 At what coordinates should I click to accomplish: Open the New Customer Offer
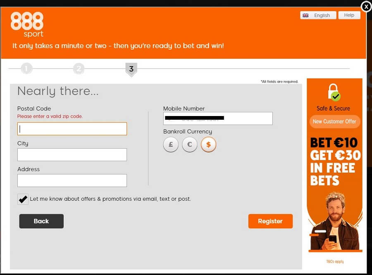[334, 122]
